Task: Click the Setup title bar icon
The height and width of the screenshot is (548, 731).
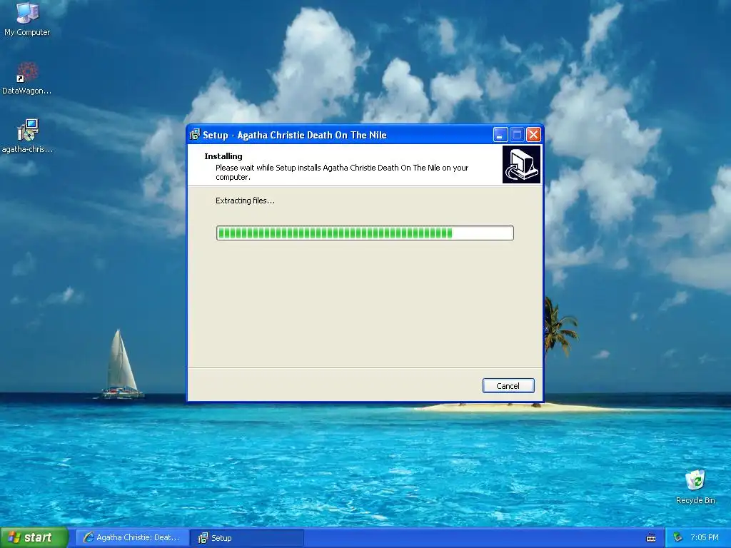Action: [x=195, y=135]
